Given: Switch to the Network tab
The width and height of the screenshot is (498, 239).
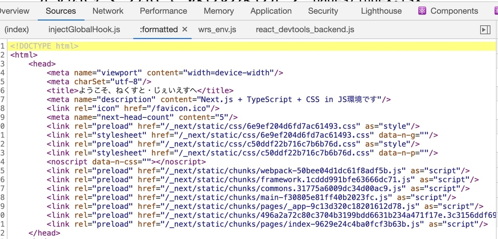Looking at the screenshot, I should [108, 11].
